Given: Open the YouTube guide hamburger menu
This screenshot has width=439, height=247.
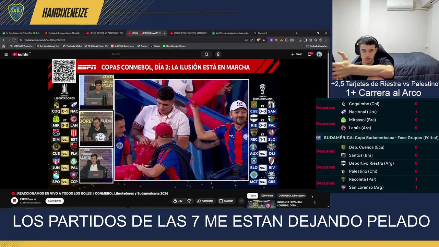Looking at the screenshot, I should (6, 54).
